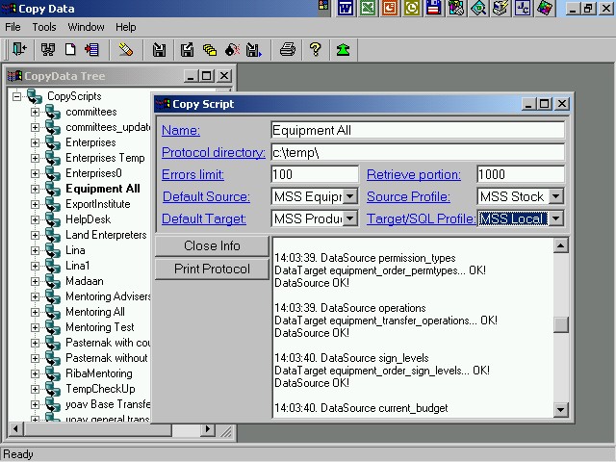This screenshot has width=616, height=462.
Task: Expand the committees tree node
Action: [36, 112]
